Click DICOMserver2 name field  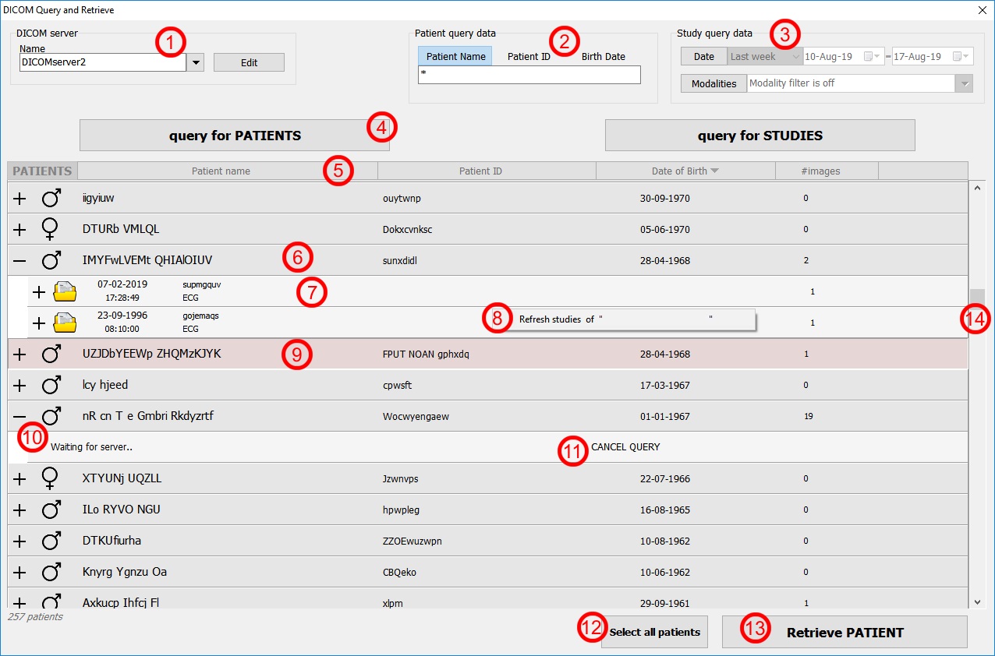[103, 62]
